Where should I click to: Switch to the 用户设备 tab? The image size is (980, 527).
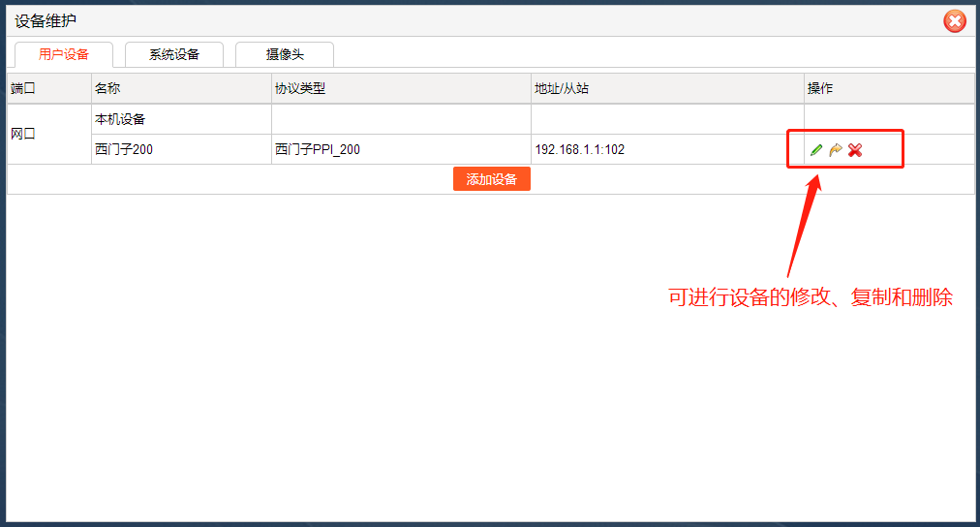[64, 55]
